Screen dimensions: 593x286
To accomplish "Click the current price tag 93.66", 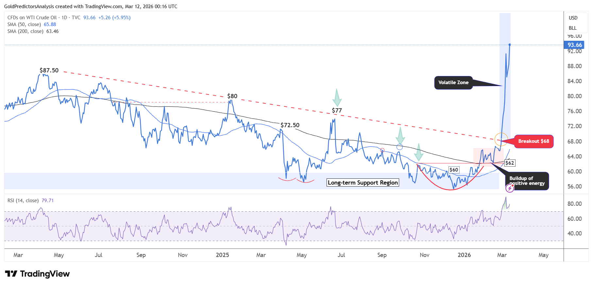I will pos(574,45).
